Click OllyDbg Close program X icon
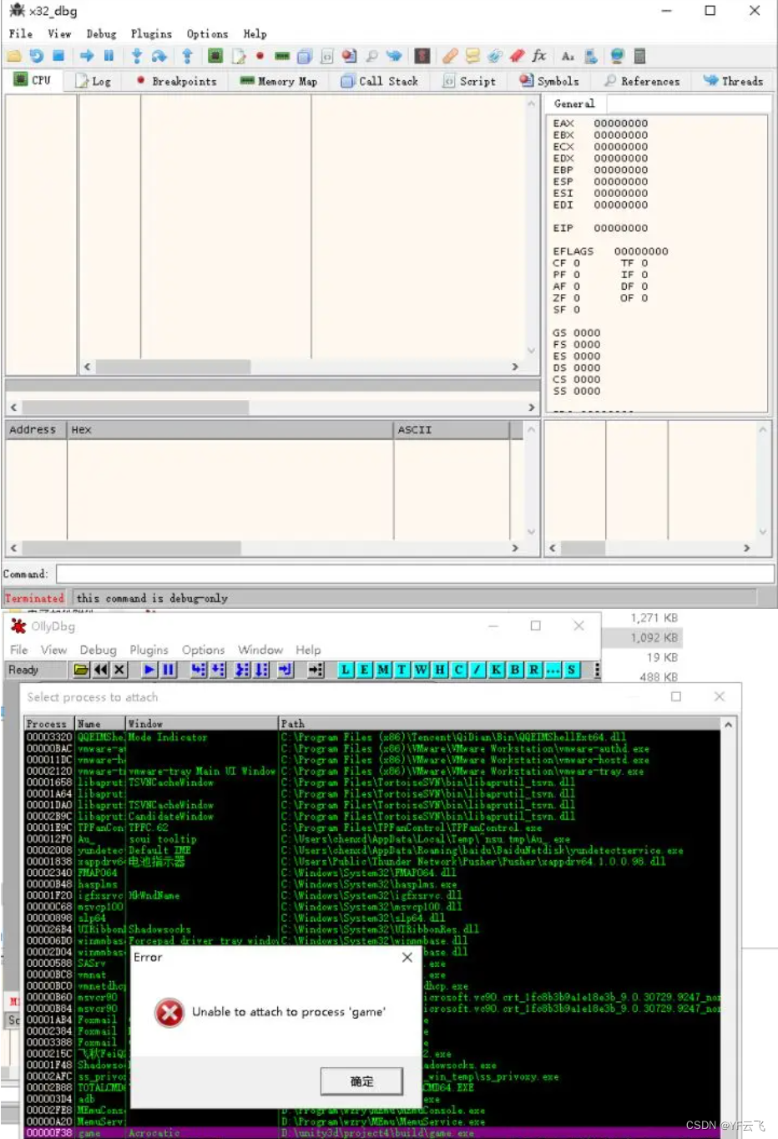The width and height of the screenshot is (778, 1139). [119, 670]
